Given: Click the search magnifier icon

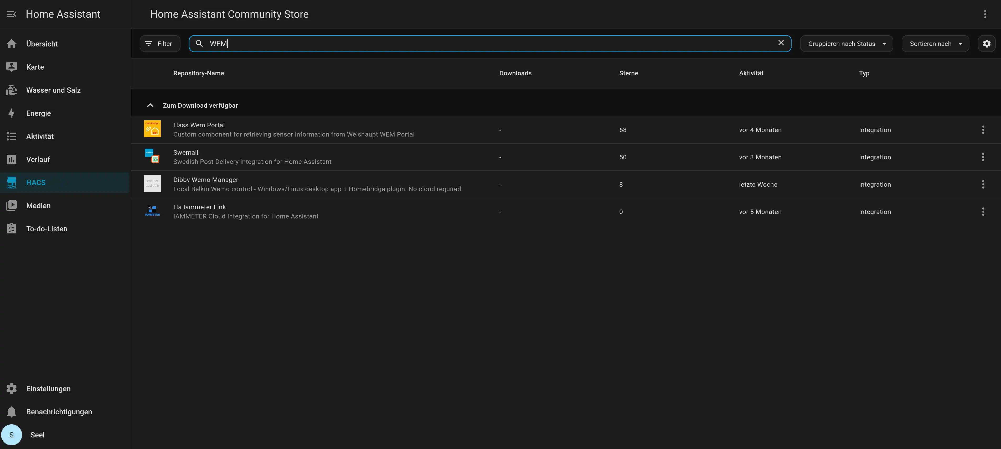Looking at the screenshot, I should coord(199,44).
